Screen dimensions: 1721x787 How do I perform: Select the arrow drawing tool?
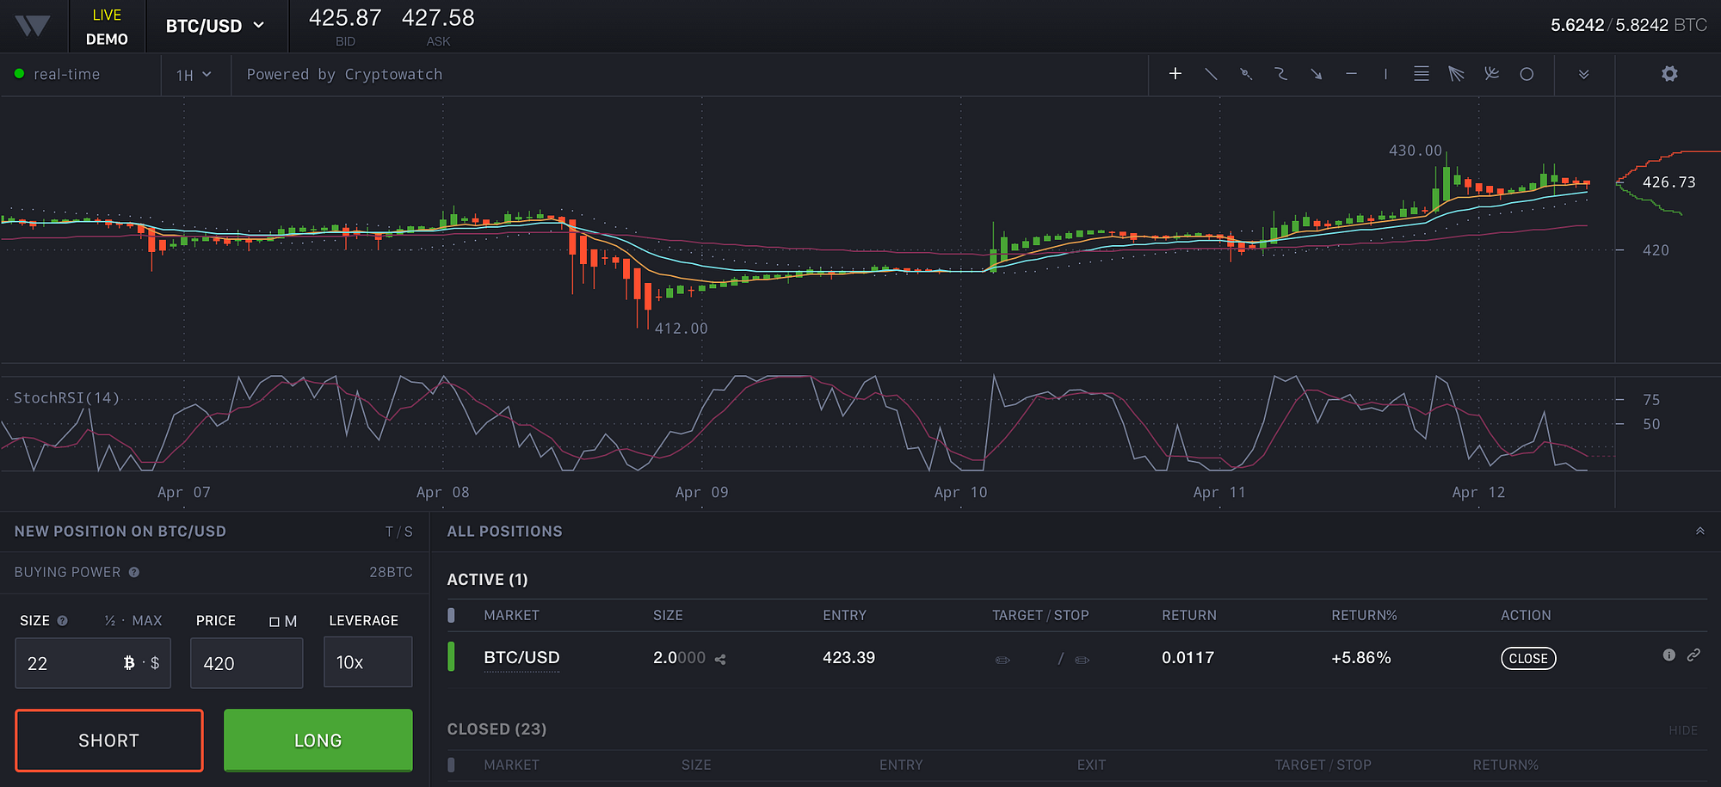point(1317,74)
